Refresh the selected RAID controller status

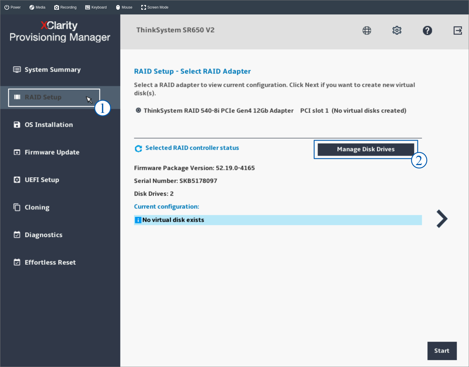[x=138, y=149]
